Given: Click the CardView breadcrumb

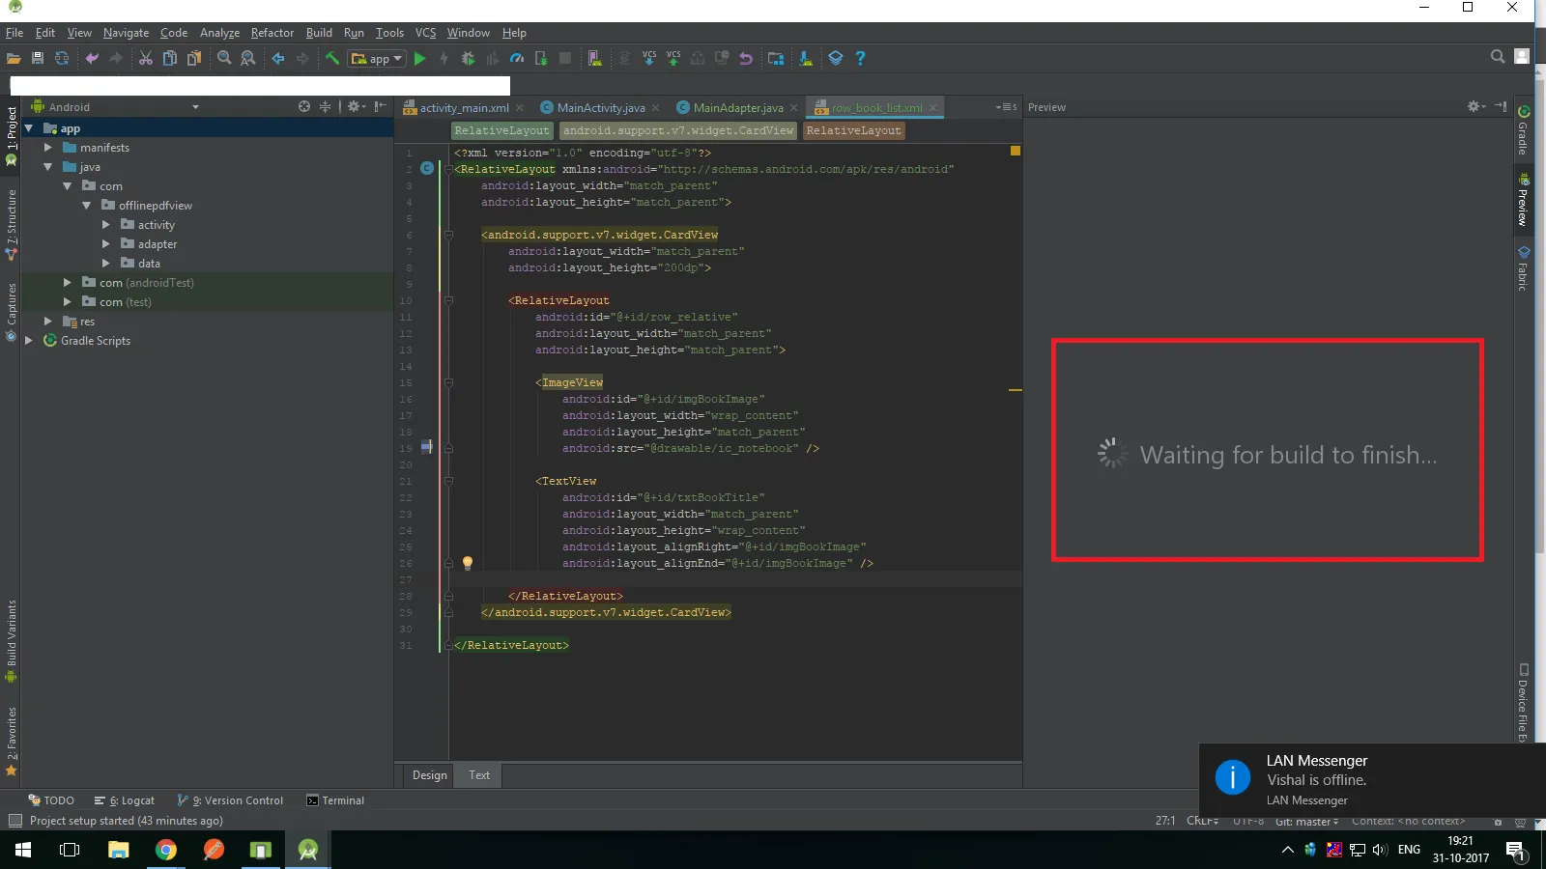Looking at the screenshot, I should click(x=678, y=131).
